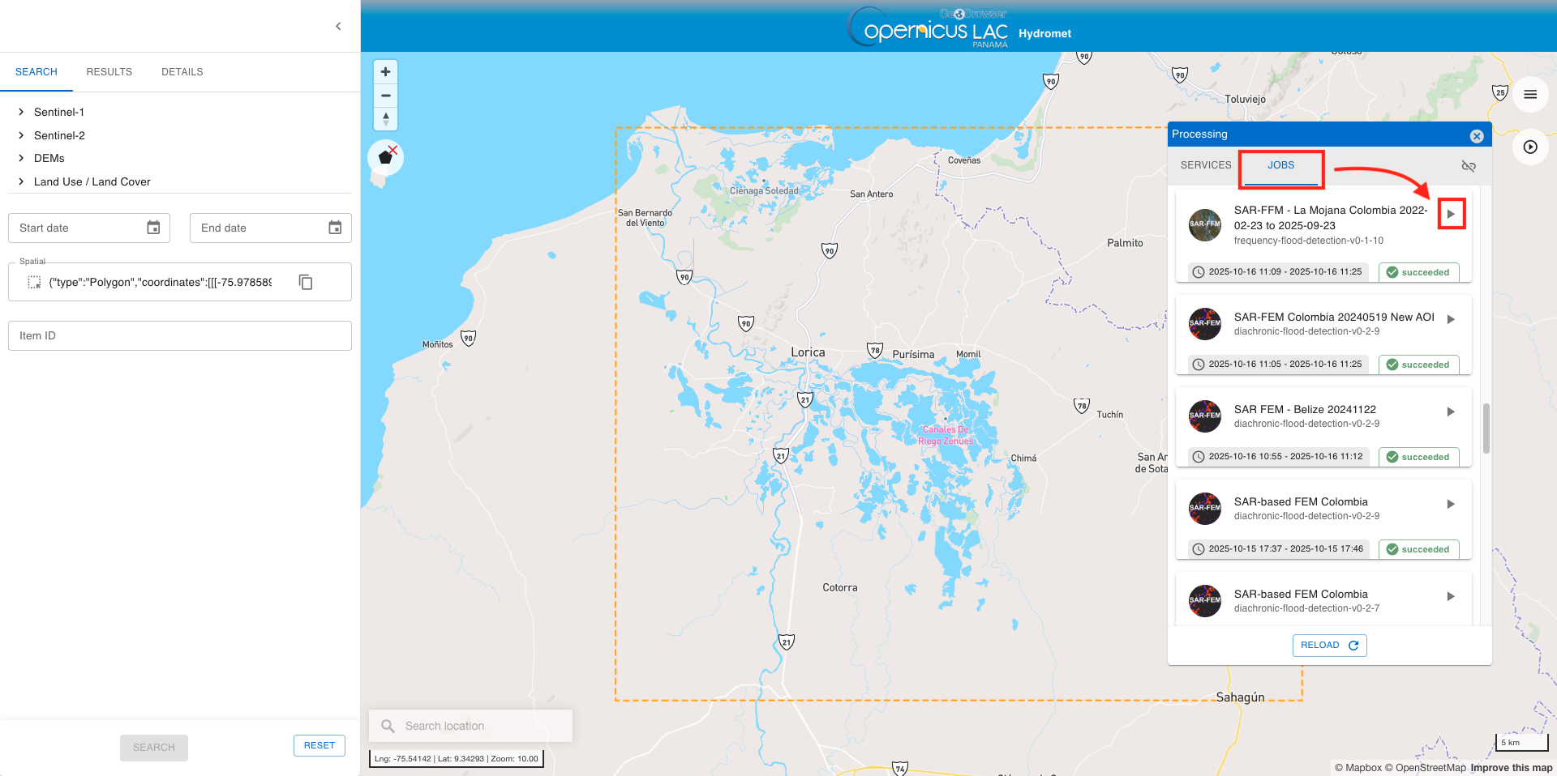Click the Item ID input field
Image resolution: width=1557 pixels, height=776 pixels.
click(179, 335)
